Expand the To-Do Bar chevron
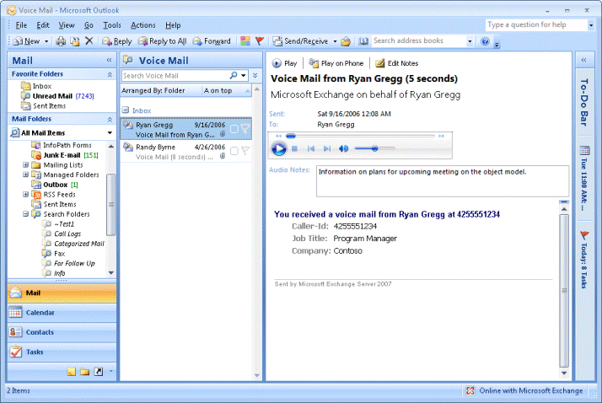 click(x=584, y=60)
